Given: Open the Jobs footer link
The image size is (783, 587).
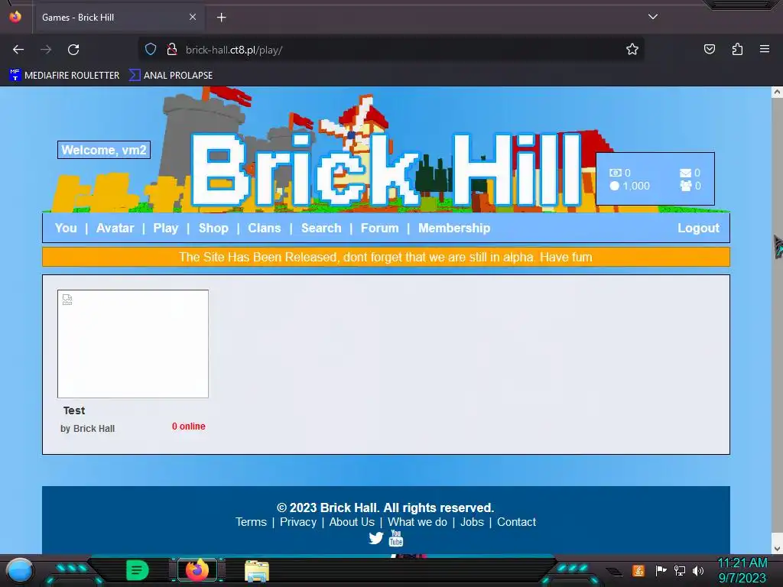Looking at the screenshot, I should coord(472,522).
